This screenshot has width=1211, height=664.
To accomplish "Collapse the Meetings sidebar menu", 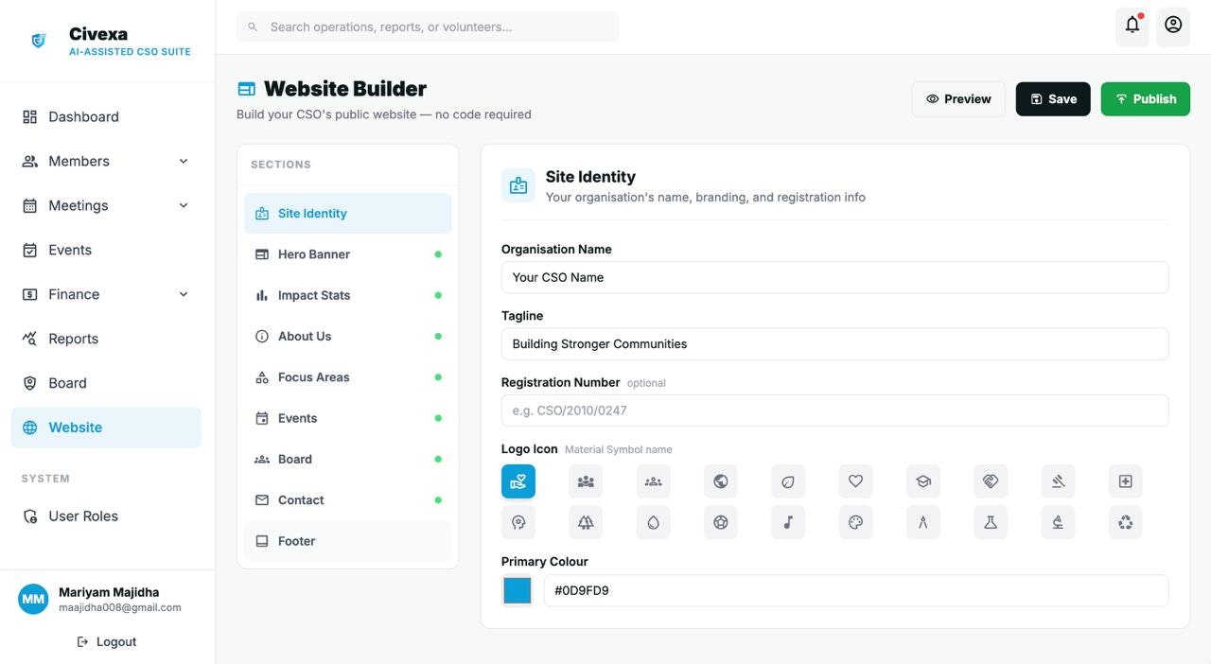I will (106, 205).
